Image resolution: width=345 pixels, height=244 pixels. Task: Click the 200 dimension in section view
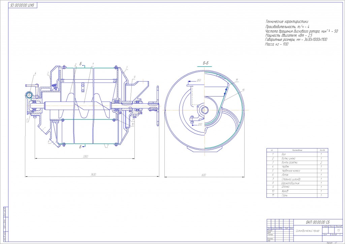point(199,124)
